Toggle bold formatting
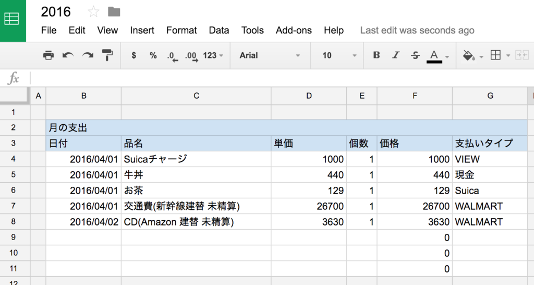The image size is (534, 285). (377, 55)
